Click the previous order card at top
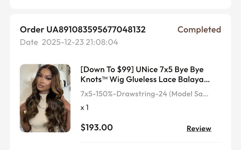The height and width of the screenshot is (150, 241). pos(120,4)
